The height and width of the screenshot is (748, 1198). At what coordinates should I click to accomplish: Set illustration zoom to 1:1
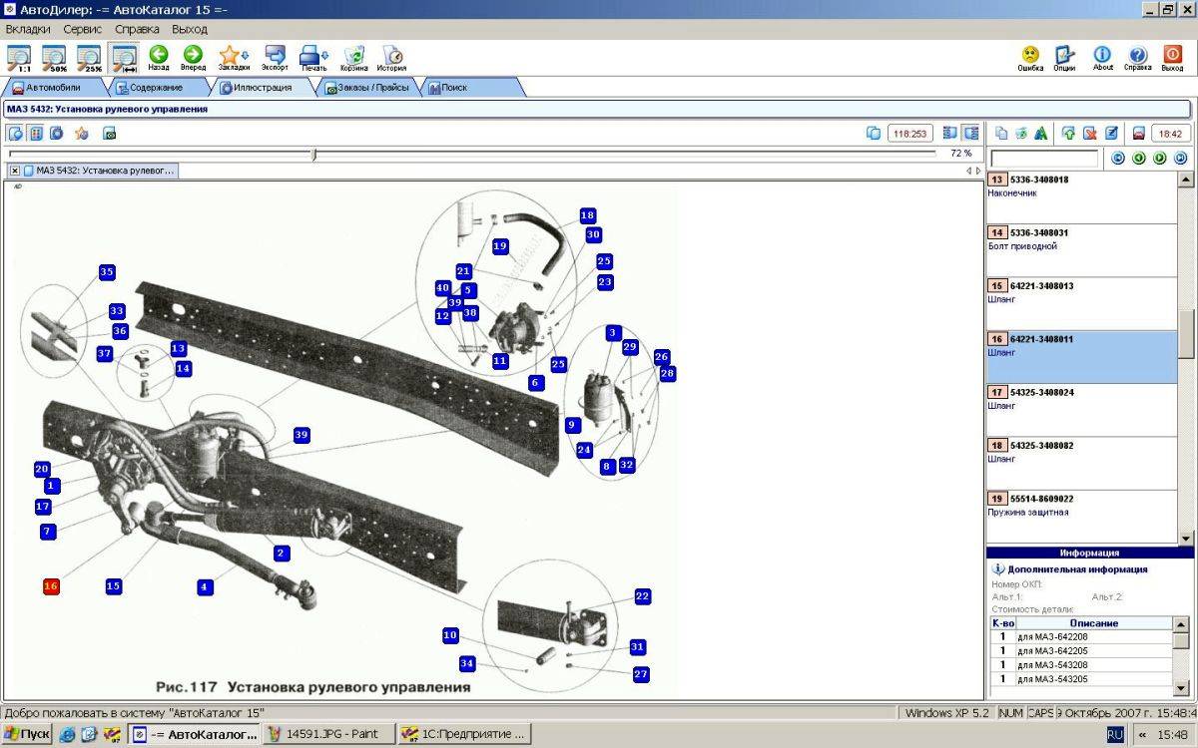[x=18, y=59]
